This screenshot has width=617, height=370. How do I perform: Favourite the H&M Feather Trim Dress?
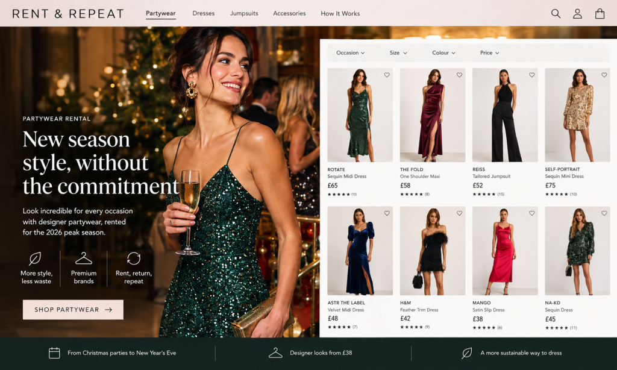tap(459, 213)
